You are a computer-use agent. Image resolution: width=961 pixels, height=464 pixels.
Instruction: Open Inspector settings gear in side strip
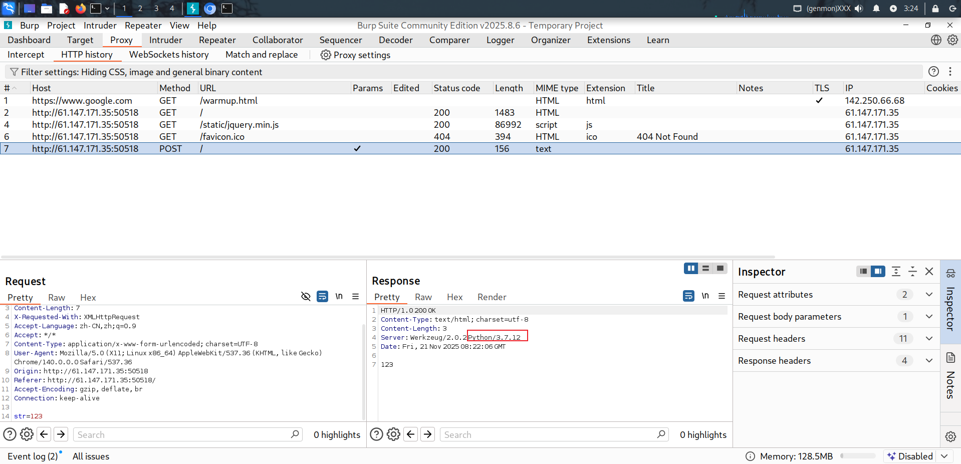pos(950,436)
